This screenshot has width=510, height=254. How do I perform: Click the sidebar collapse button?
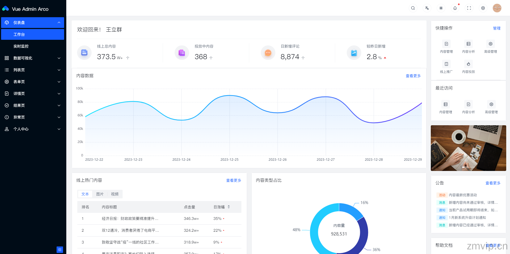[60, 250]
